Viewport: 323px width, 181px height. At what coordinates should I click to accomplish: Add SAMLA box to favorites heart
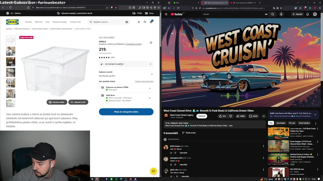tap(151, 43)
